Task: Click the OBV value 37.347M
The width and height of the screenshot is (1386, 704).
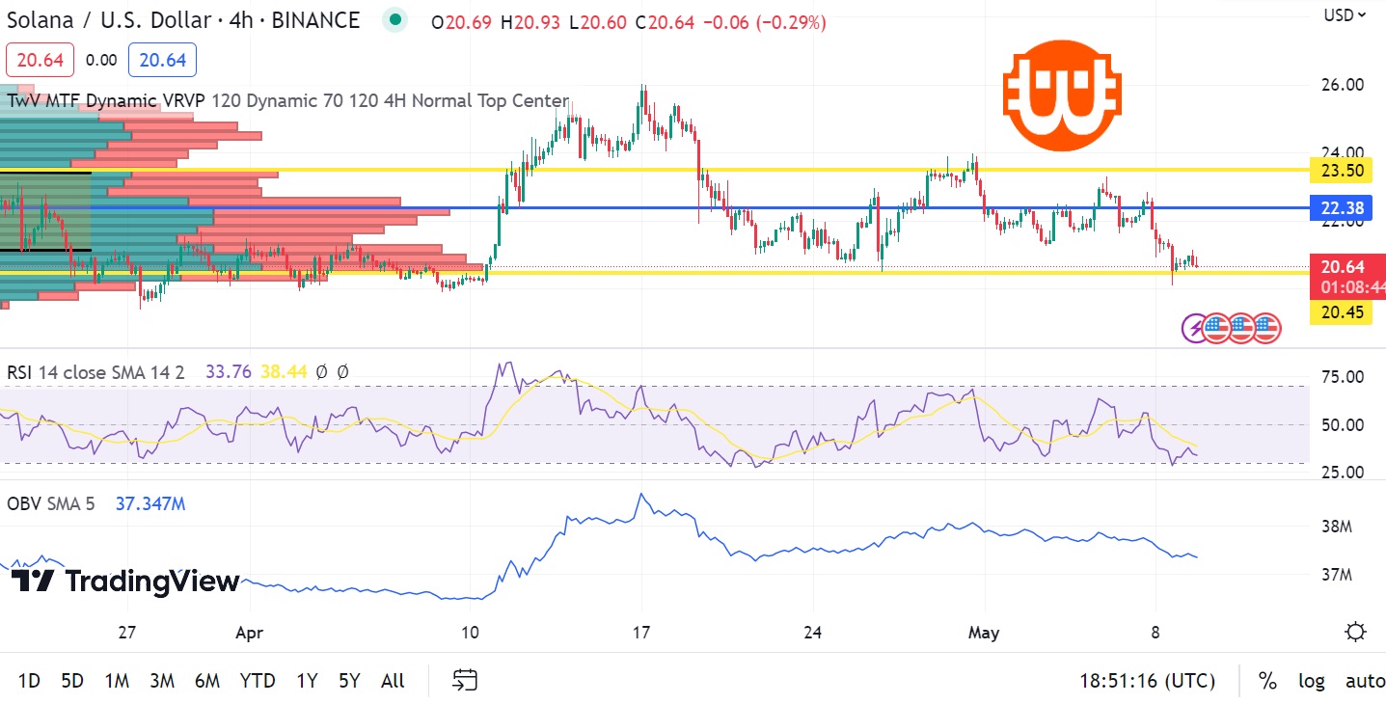Action: coord(150,502)
